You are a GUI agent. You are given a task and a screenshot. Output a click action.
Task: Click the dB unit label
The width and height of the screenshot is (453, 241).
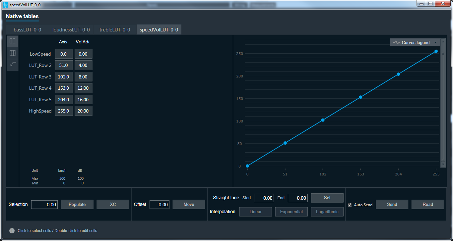click(80, 170)
